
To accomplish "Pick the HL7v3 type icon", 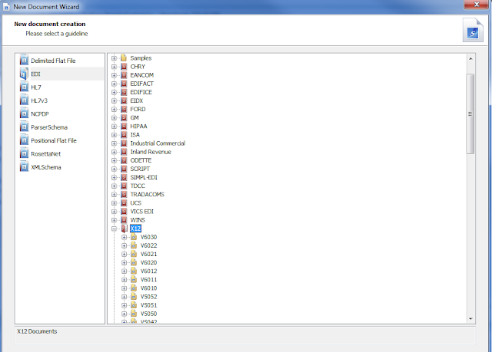I will tap(24, 100).
